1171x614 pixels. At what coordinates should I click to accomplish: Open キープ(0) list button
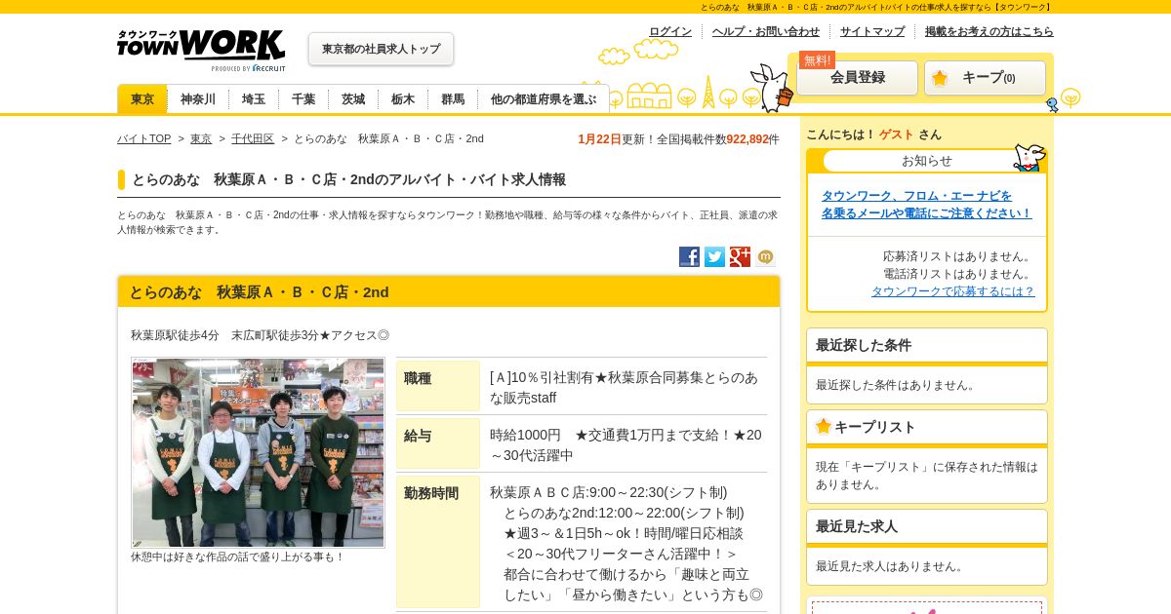pyautogui.click(x=985, y=78)
